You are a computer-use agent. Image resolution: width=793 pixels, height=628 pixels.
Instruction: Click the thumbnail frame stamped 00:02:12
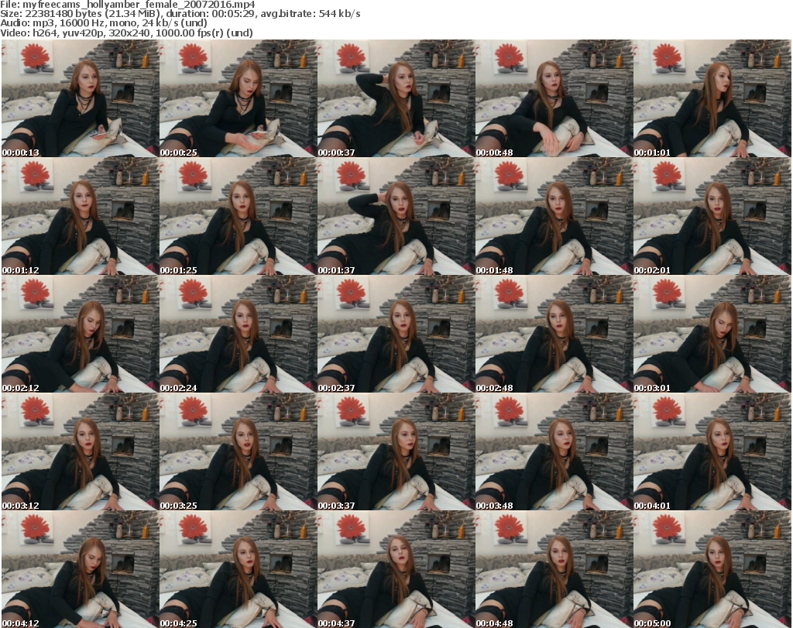coord(81,335)
